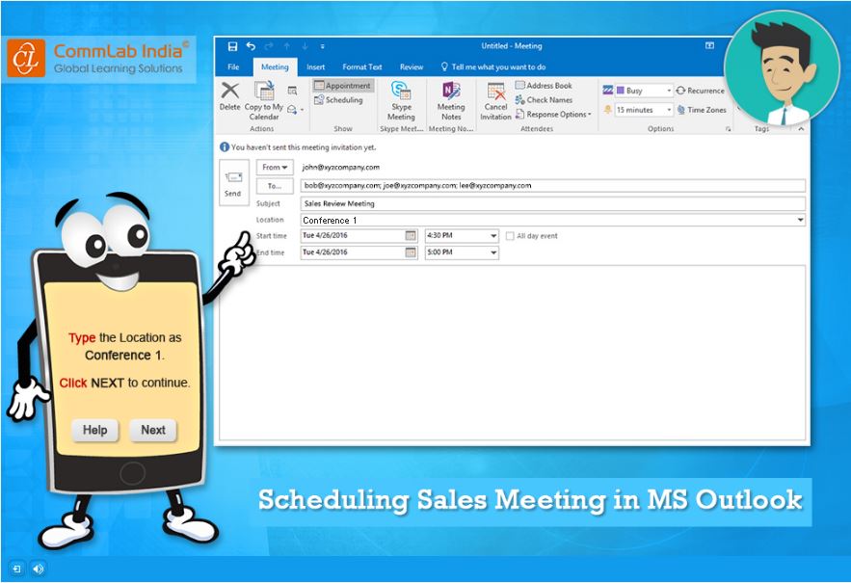The height and width of the screenshot is (583, 851).
Task: Click the Next Item down arrow
Action: click(x=305, y=46)
